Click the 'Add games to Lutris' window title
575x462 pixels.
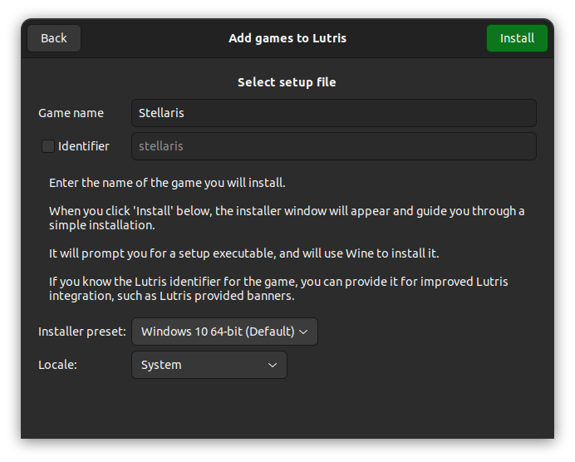(287, 38)
